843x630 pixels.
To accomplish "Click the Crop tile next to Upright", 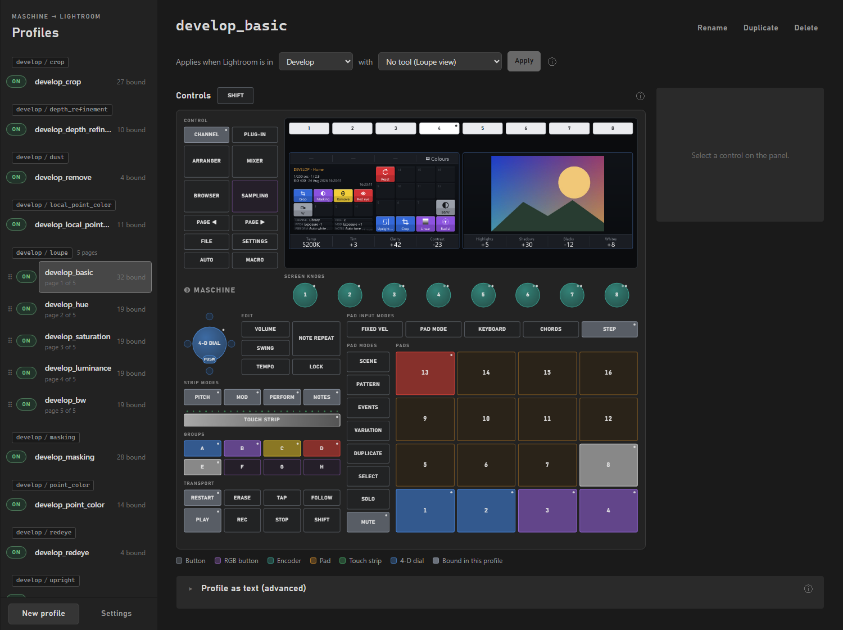I will (405, 224).
